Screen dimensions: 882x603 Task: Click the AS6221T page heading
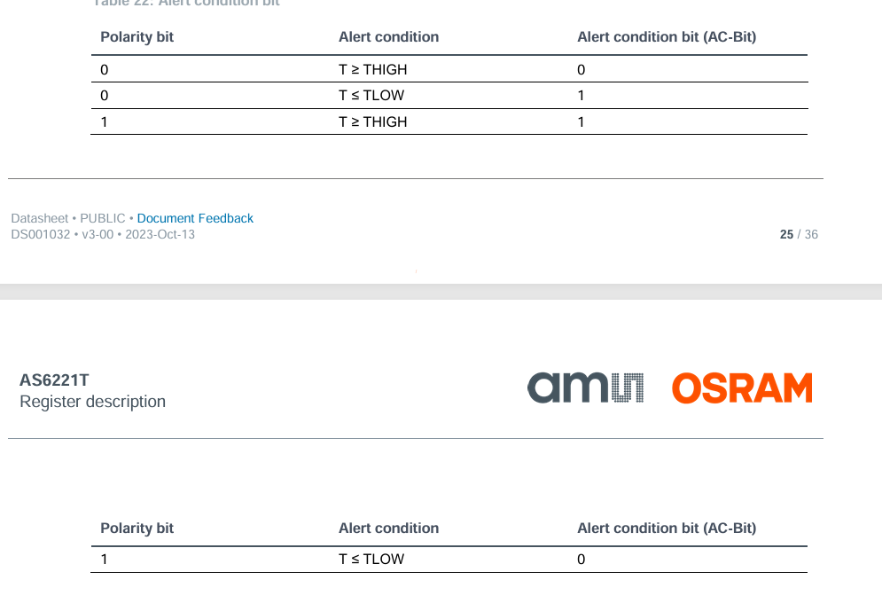[x=54, y=380]
